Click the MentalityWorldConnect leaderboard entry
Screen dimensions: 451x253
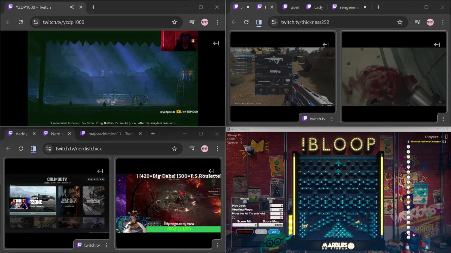426,142
